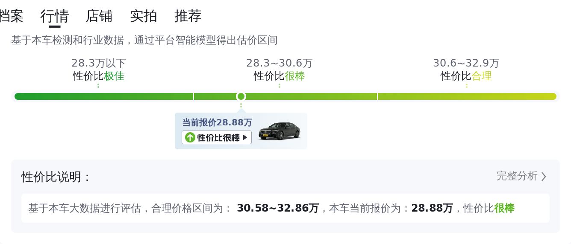This screenshot has width=571, height=244.
Task: Expand the 性价比很棒 badge triangle arrow
Action: tap(245, 137)
